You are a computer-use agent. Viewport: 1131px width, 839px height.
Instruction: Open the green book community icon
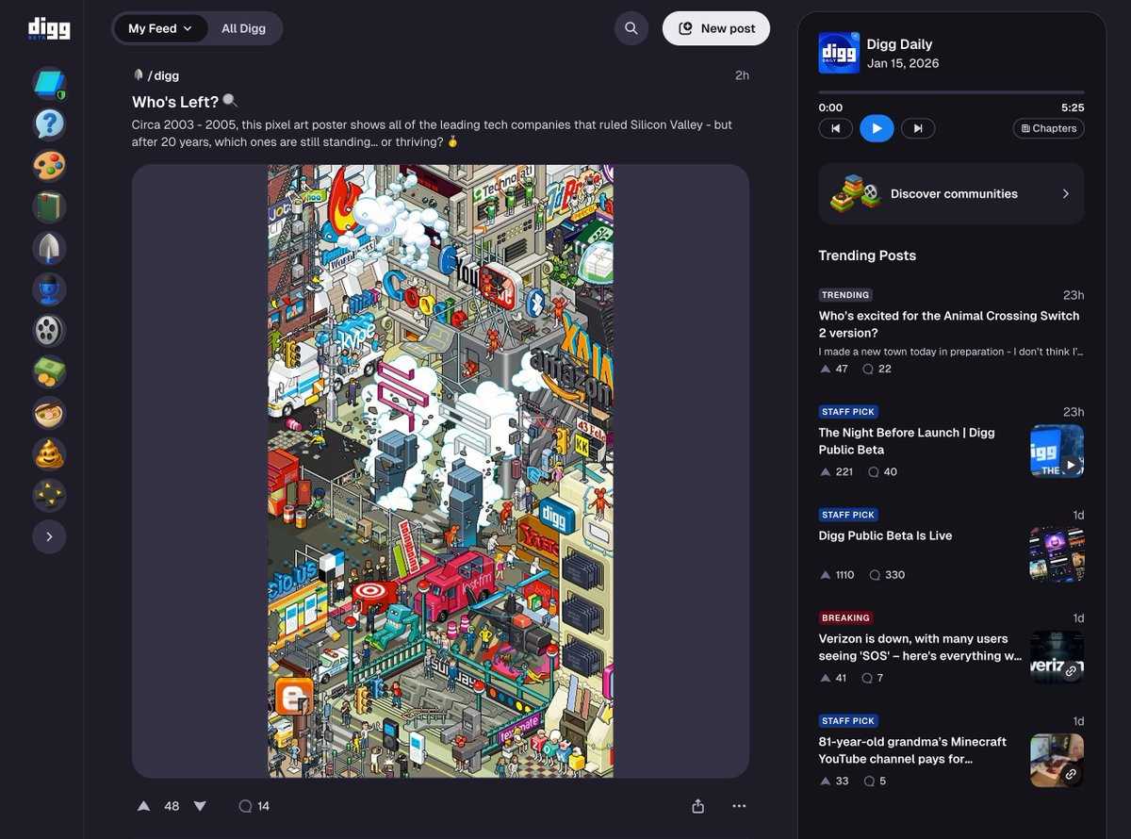coord(49,207)
